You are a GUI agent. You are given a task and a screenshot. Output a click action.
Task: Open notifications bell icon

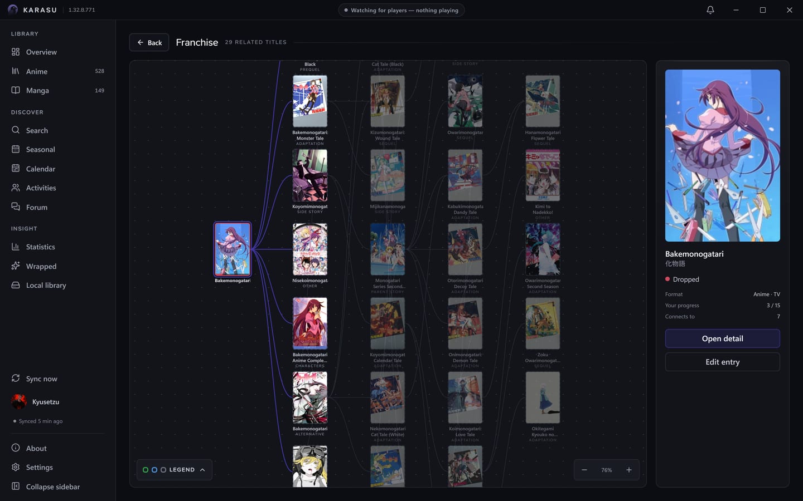coord(710,10)
